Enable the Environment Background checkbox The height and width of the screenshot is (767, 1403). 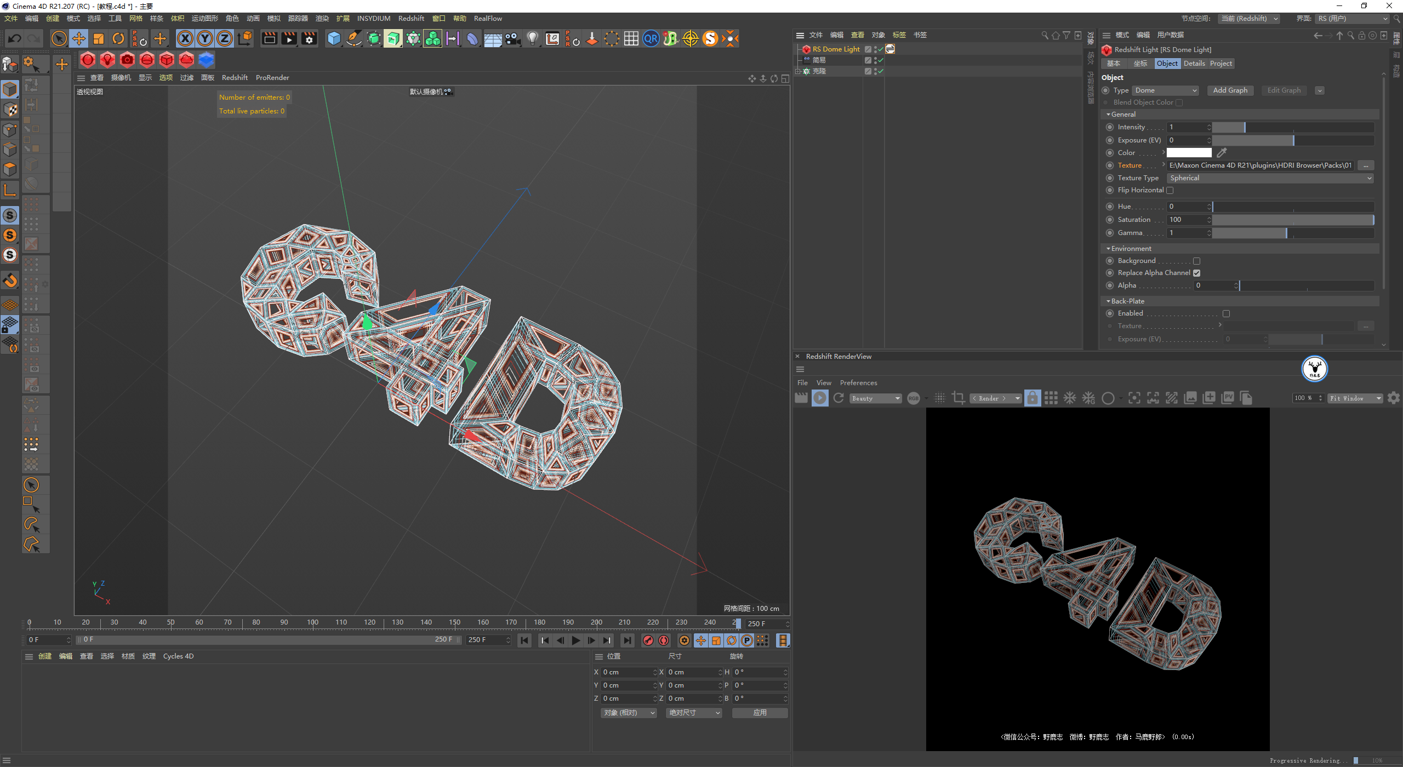1197,261
